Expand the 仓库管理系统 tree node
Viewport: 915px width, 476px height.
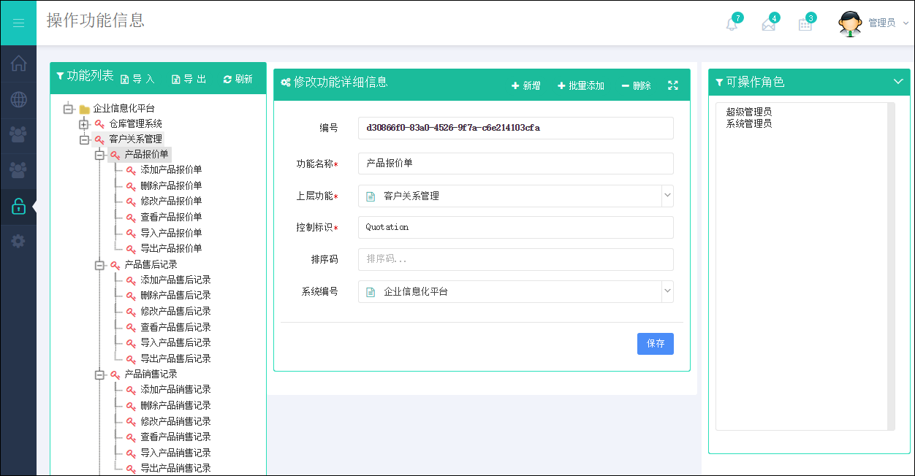tap(84, 124)
